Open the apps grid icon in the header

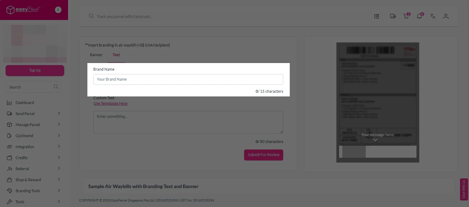(x=376, y=16)
